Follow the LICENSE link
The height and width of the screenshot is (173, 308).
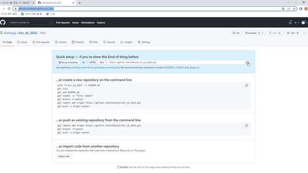tap(180, 67)
